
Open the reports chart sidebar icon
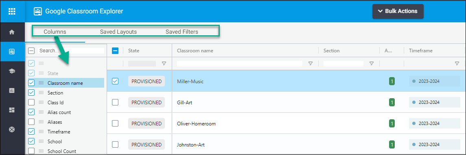tap(12, 91)
